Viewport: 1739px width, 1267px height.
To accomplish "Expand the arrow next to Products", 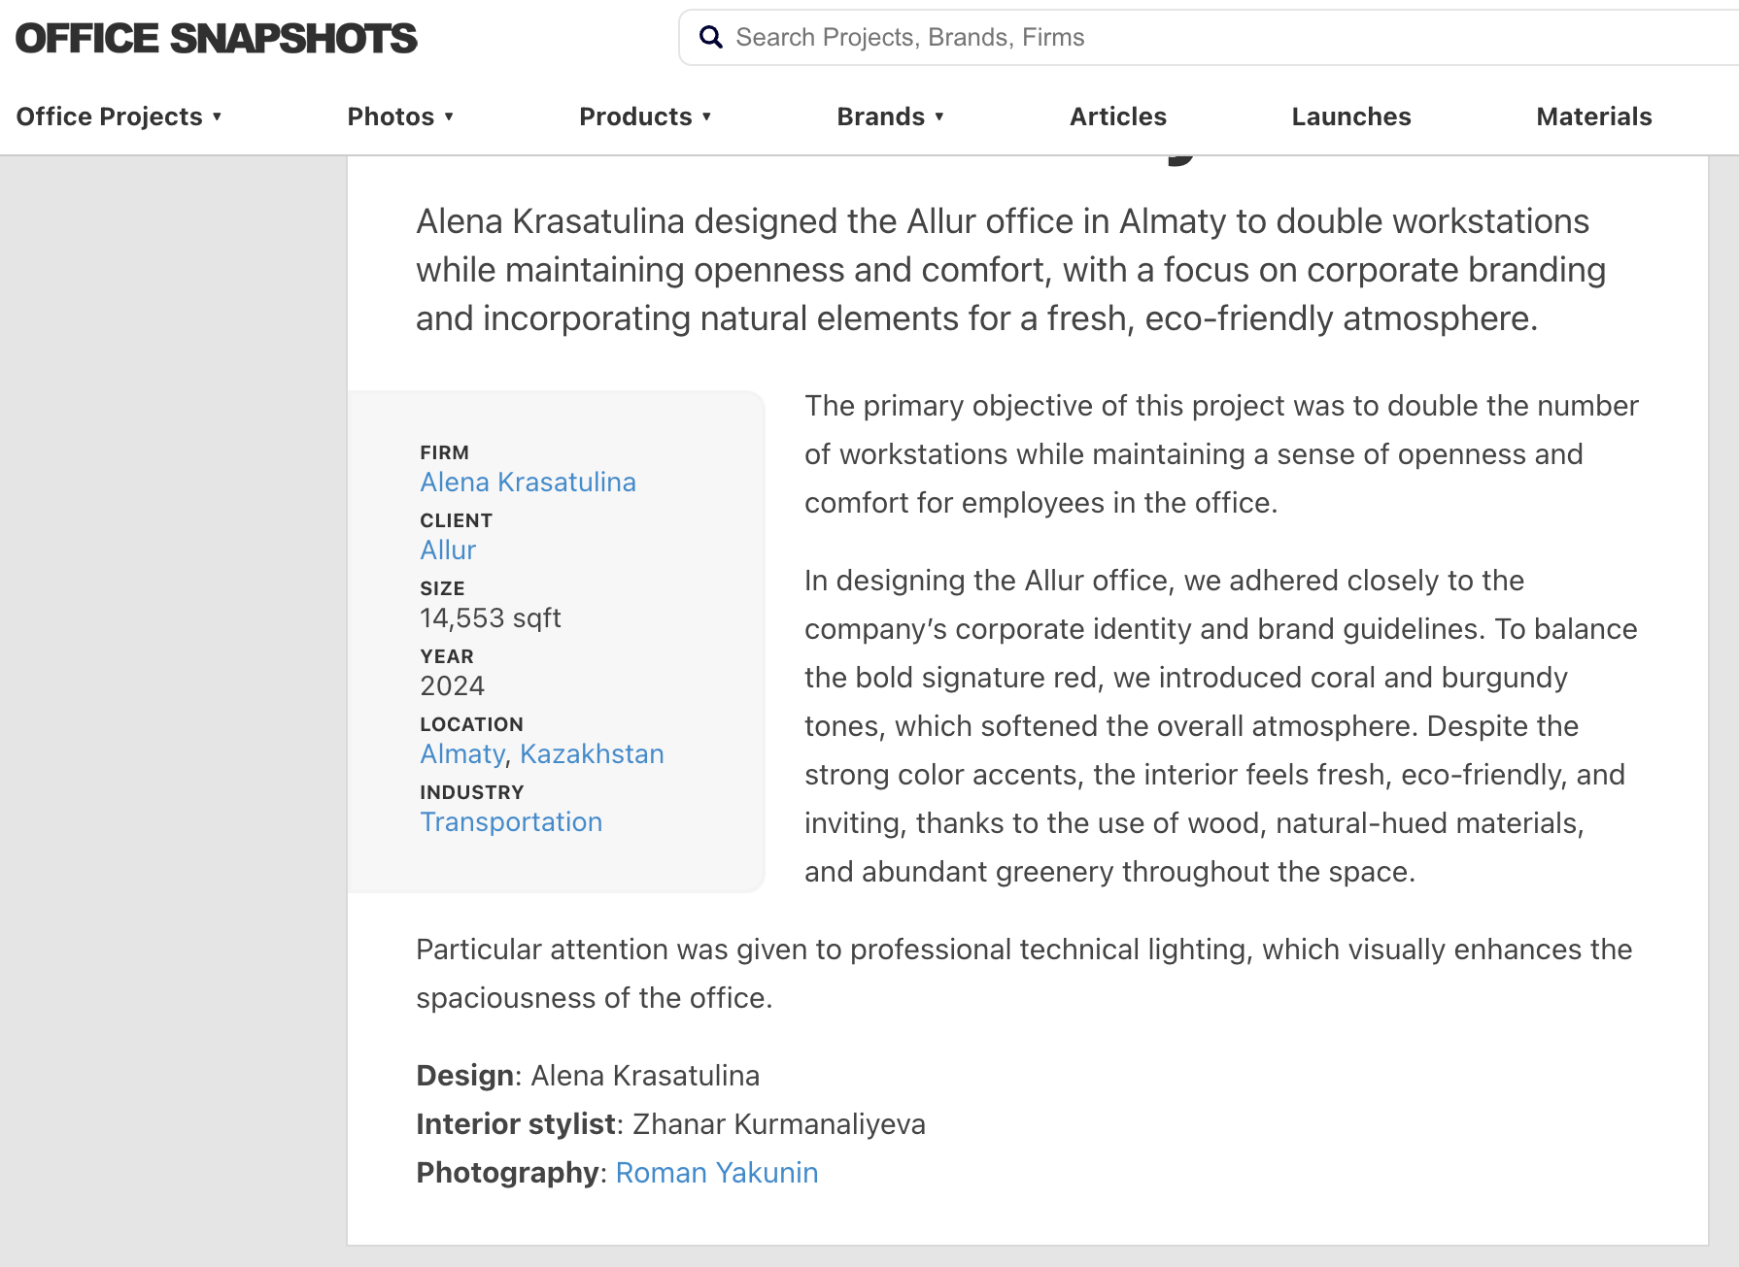I will [x=706, y=117].
